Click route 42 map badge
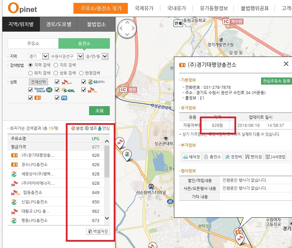This screenshot has height=248, width=292. tap(170, 201)
